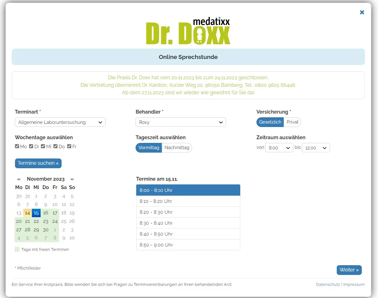Go to previous month in calendar
This screenshot has height=298, width=378.
19,179
